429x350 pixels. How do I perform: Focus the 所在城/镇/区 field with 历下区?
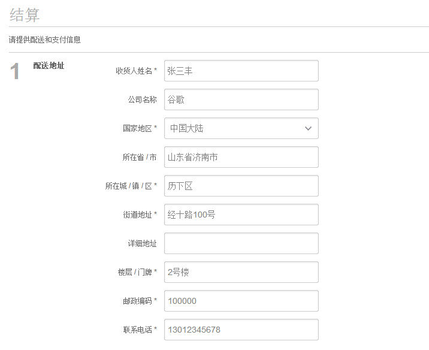point(241,186)
